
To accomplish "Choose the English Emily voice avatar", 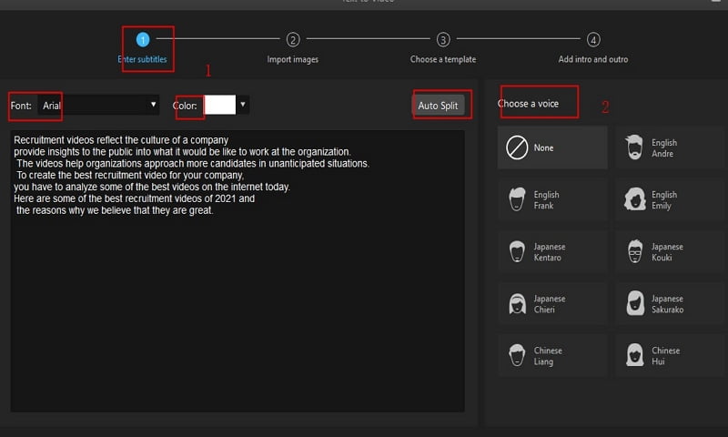I will [x=634, y=199].
